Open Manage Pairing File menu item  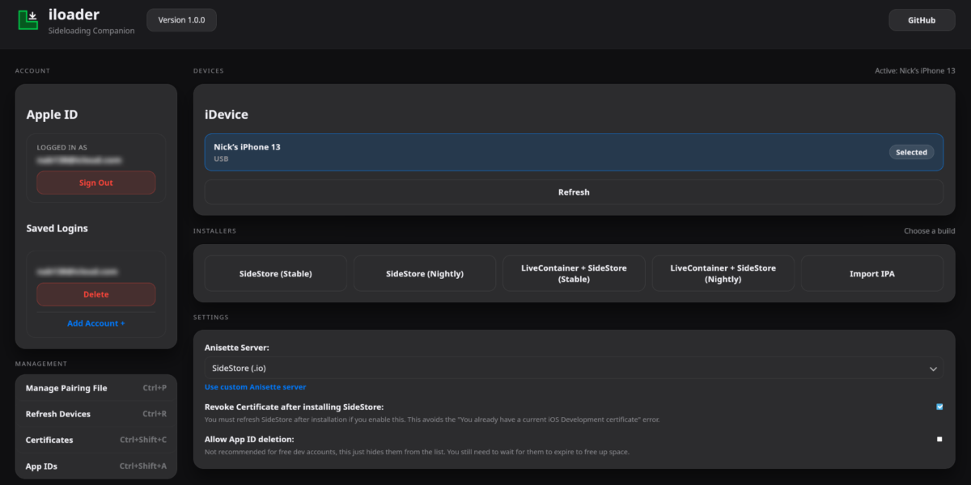[x=95, y=388]
